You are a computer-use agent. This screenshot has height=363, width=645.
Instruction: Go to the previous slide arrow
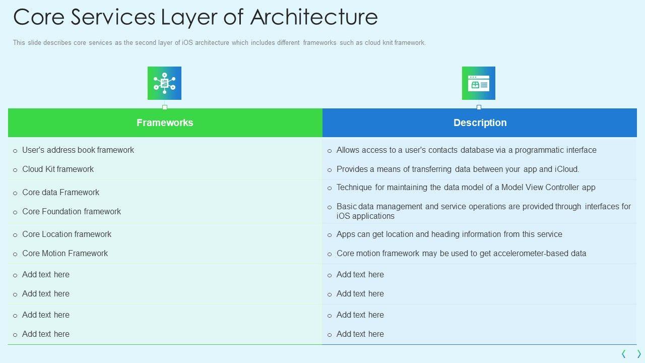coord(624,354)
